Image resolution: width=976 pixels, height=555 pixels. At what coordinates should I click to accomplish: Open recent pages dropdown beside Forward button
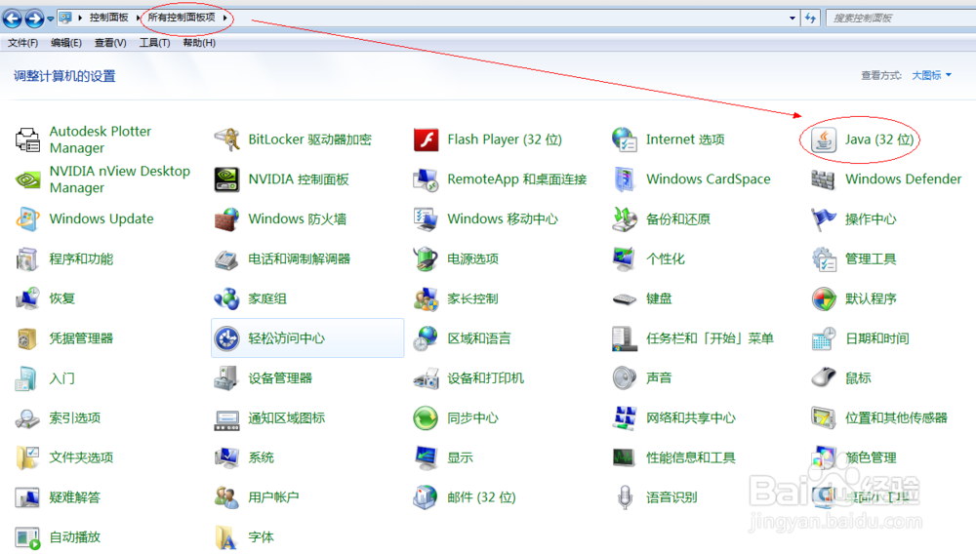[51, 19]
